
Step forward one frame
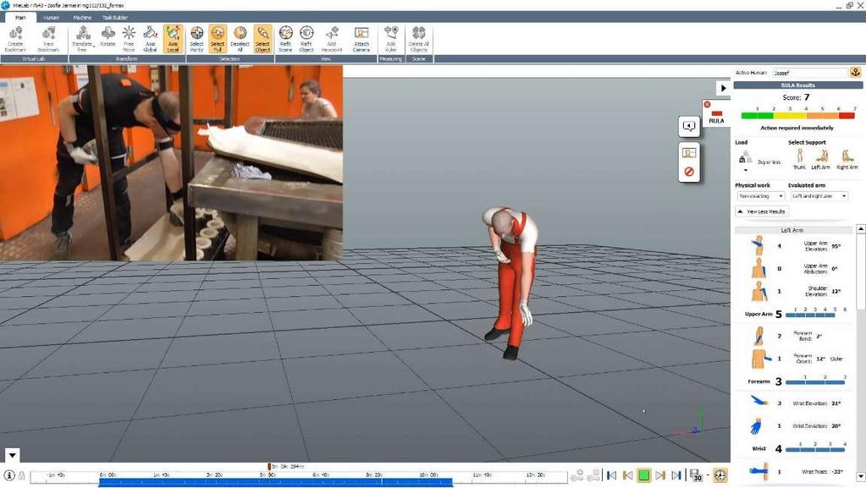click(660, 475)
